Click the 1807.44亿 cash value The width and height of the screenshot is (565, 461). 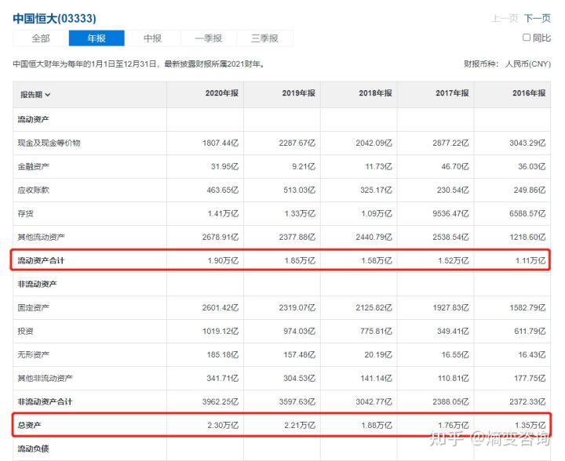(x=221, y=143)
